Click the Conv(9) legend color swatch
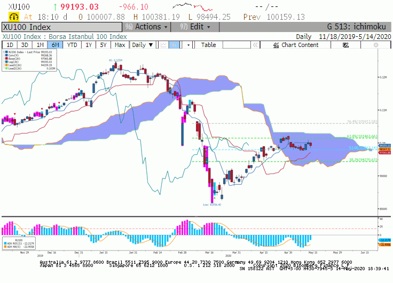The image size is (393, 283). [x=6, y=56]
